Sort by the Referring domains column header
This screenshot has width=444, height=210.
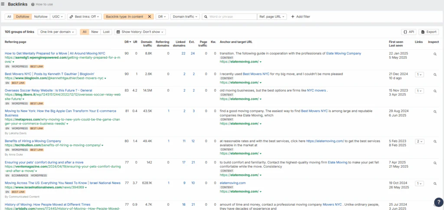pos(163,44)
